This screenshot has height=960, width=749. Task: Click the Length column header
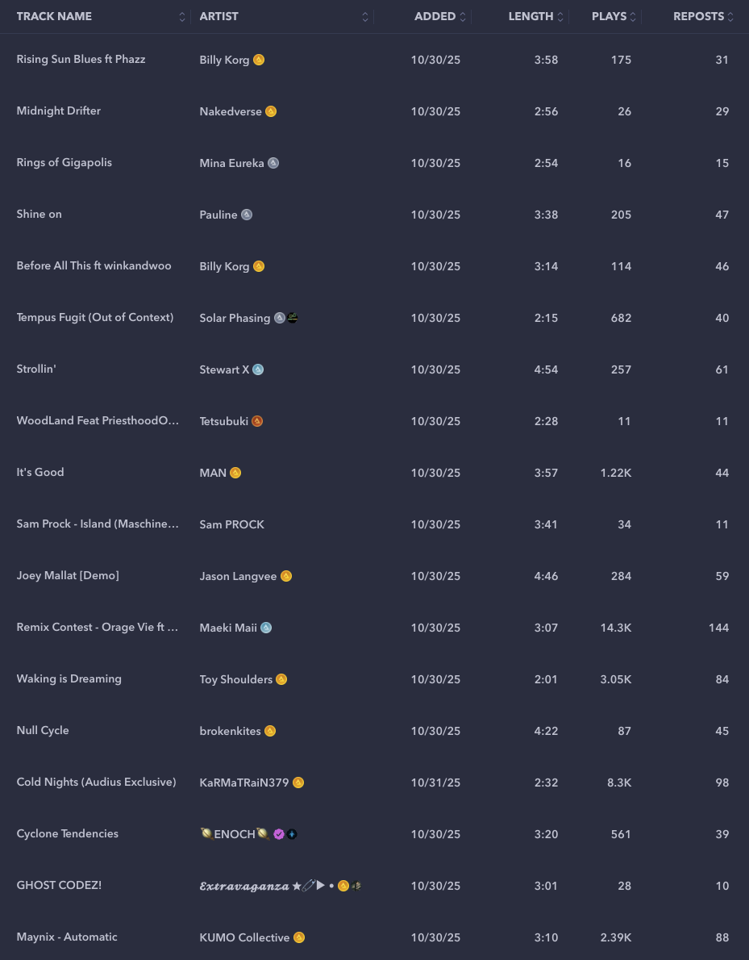[531, 16]
